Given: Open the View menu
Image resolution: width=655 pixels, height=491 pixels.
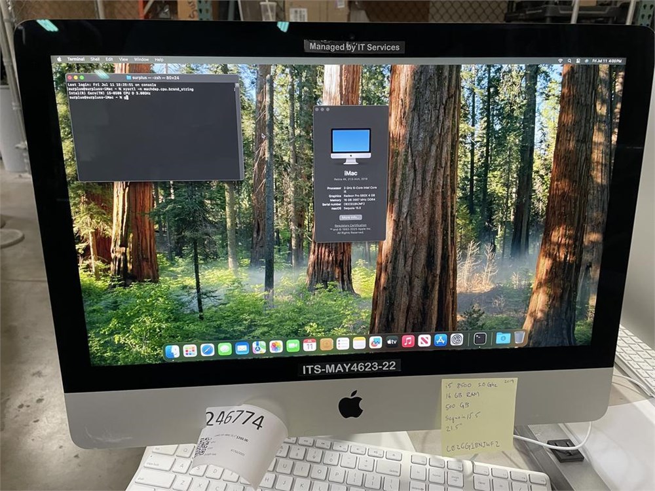Looking at the screenshot, I should 123,60.
